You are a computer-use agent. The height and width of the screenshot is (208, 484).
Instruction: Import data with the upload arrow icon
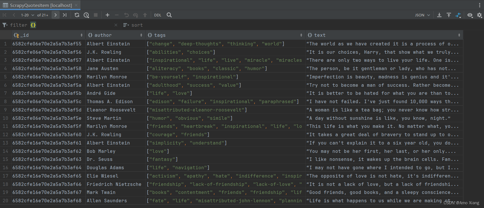click(x=449, y=15)
